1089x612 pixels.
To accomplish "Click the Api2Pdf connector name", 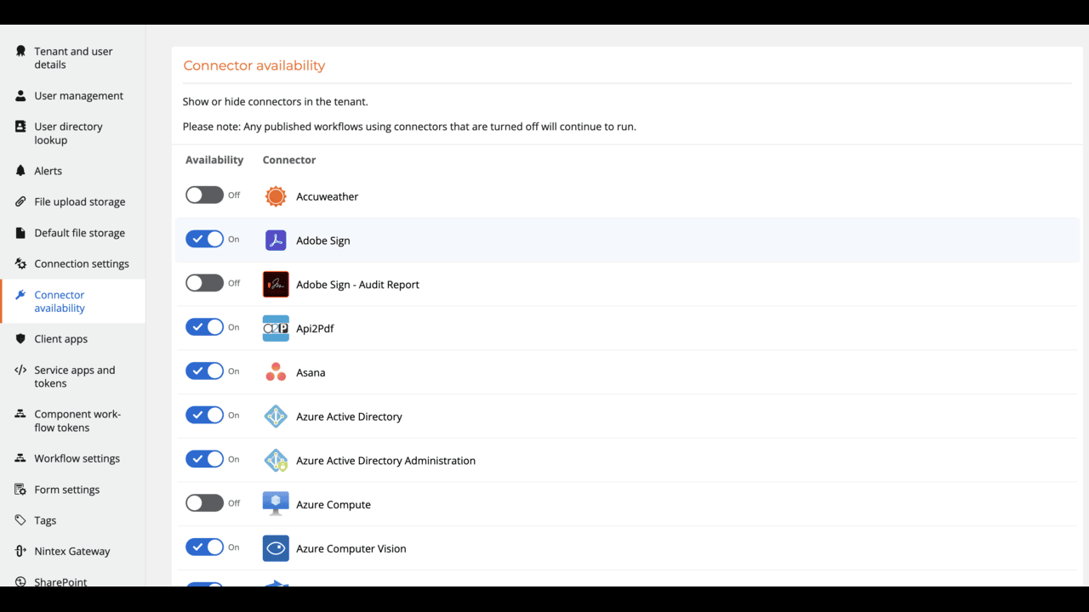I will point(315,329).
